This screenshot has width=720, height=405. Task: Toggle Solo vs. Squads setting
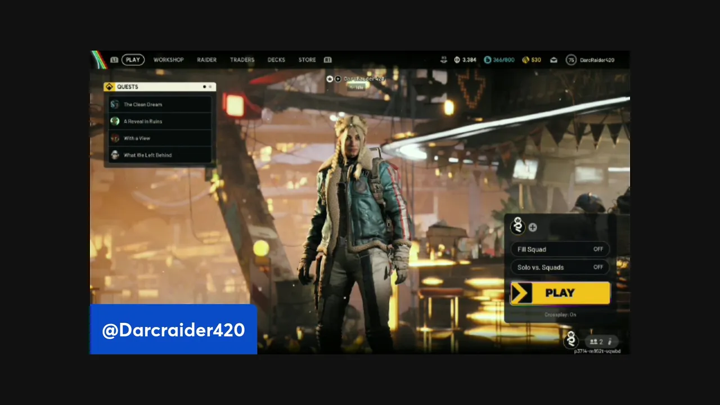pyautogui.click(x=560, y=267)
